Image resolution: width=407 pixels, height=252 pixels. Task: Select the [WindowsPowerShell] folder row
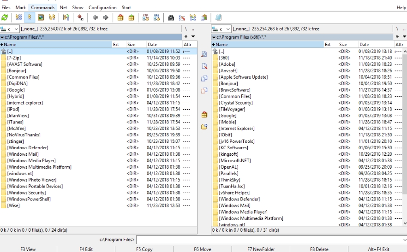(x=98, y=199)
